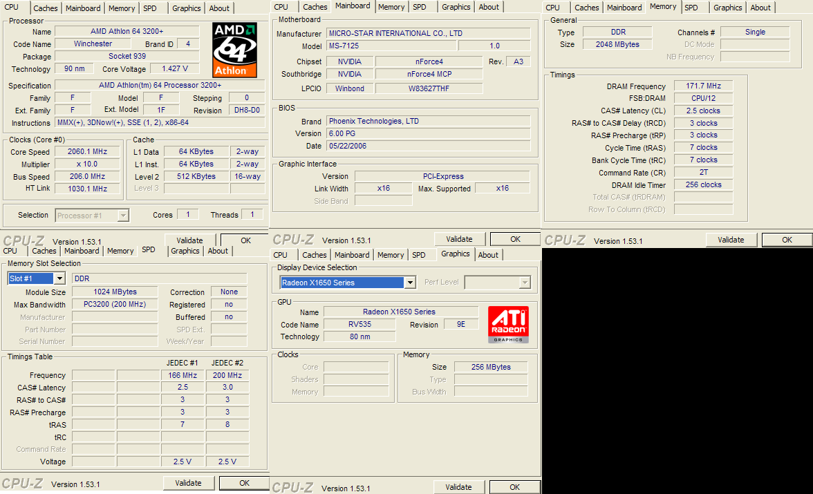Click the RV535 GPU code name value
Image resolution: width=813 pixels, height=494 pixels.
[359, 325]
